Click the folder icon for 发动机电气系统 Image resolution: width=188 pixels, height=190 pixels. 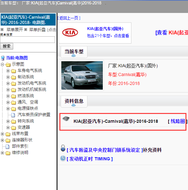[x=14, y=84]
